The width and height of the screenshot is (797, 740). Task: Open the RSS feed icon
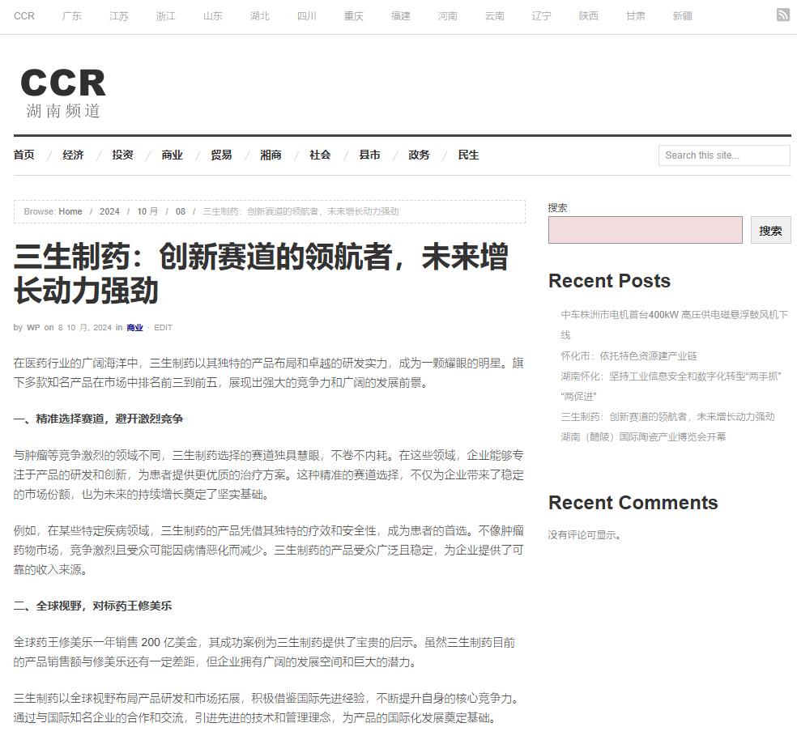tap(782, 15)
